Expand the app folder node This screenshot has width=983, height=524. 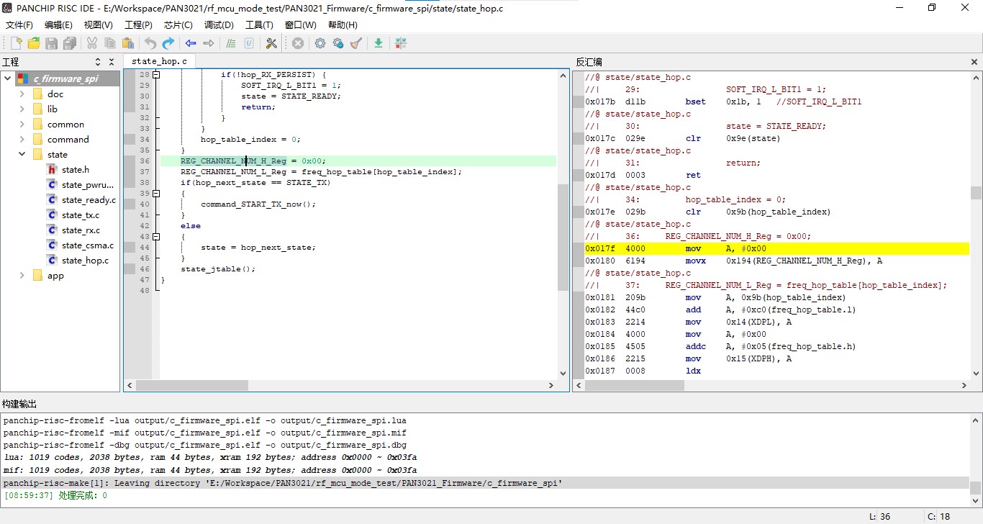pyautogui.click(x=22, y=276)
